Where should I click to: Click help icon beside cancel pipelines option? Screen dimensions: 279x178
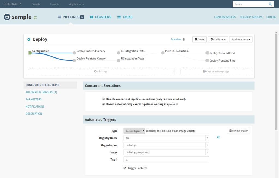point(177,104)
